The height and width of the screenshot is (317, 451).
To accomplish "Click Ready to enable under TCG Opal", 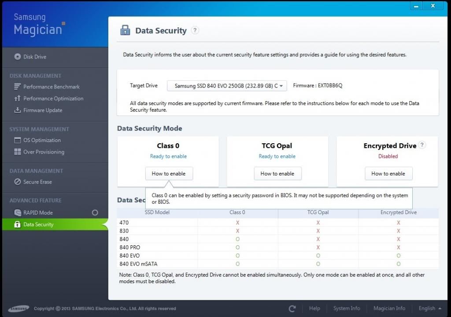I will coord(277,156).
